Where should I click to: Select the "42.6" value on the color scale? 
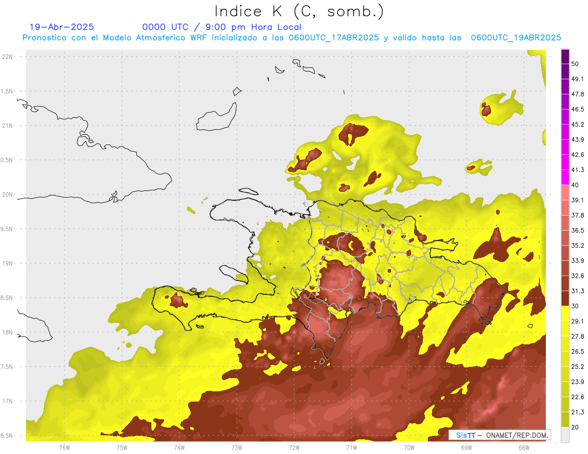[x=577, y=155]
